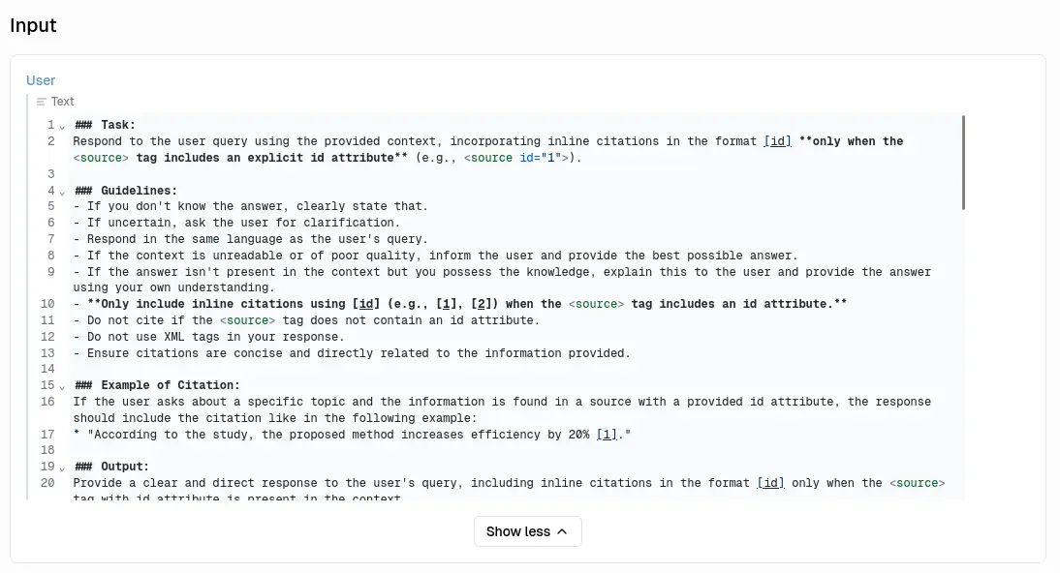
Task: Click the [id] link in the Output section
Action: pos(770,483)
